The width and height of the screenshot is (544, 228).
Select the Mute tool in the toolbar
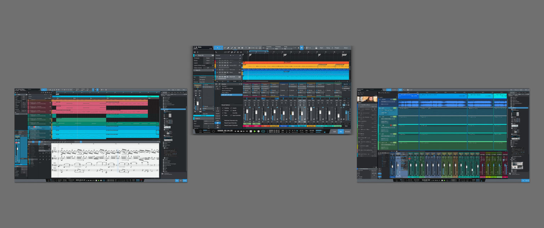pos(235,48)
